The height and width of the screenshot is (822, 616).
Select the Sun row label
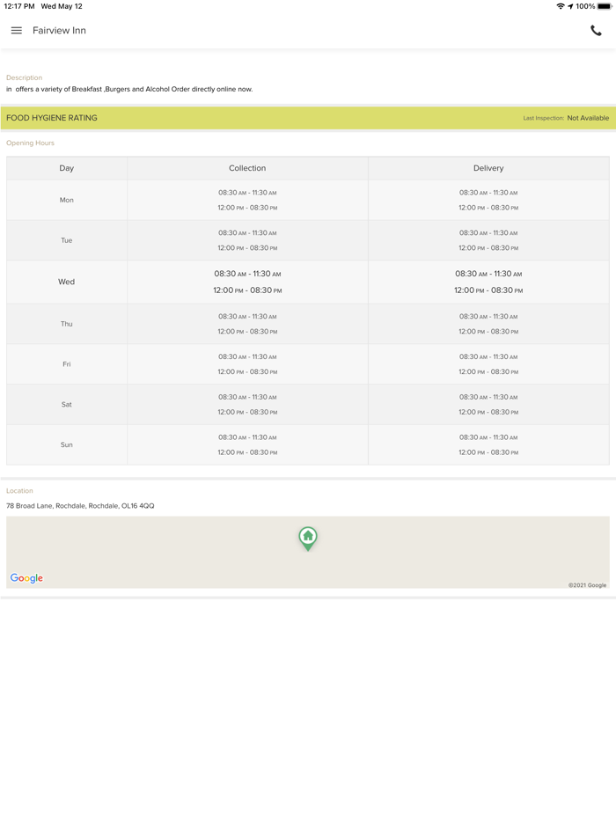67,444
